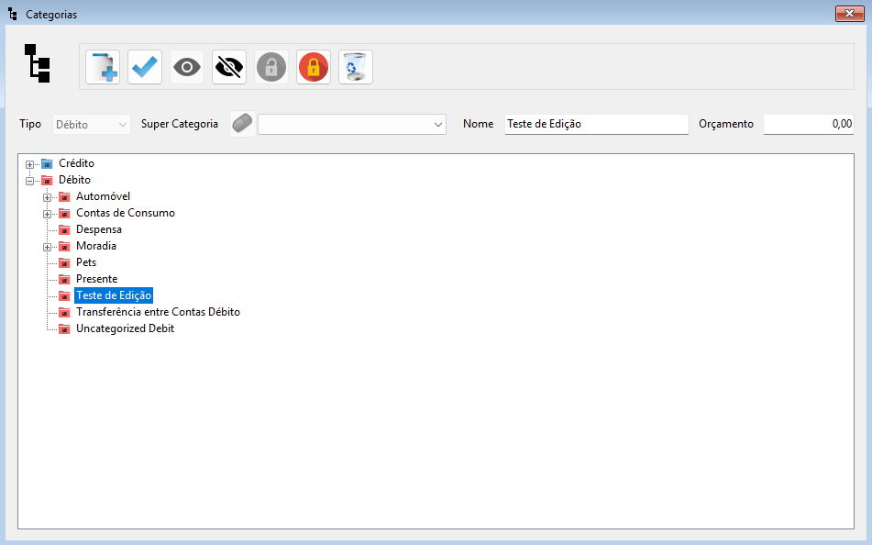Screen dimensions: 872x545
Task: Collapse the Débito tree node
Action: click(30, 181)
